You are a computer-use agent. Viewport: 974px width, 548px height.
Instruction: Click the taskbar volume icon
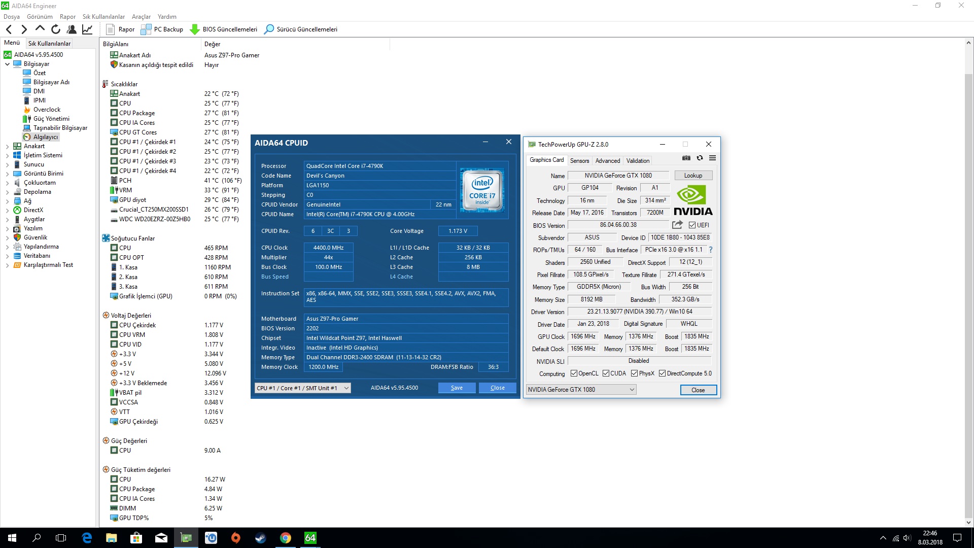[907, 538]
